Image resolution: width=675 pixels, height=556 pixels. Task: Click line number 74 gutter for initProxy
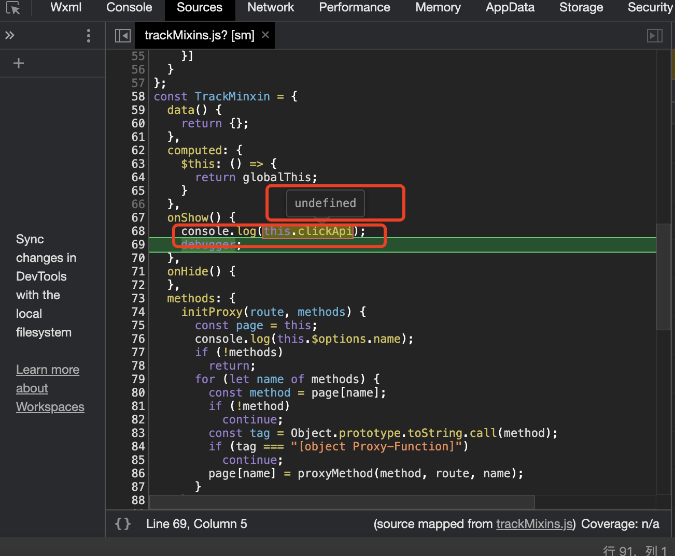click(138, 312)
